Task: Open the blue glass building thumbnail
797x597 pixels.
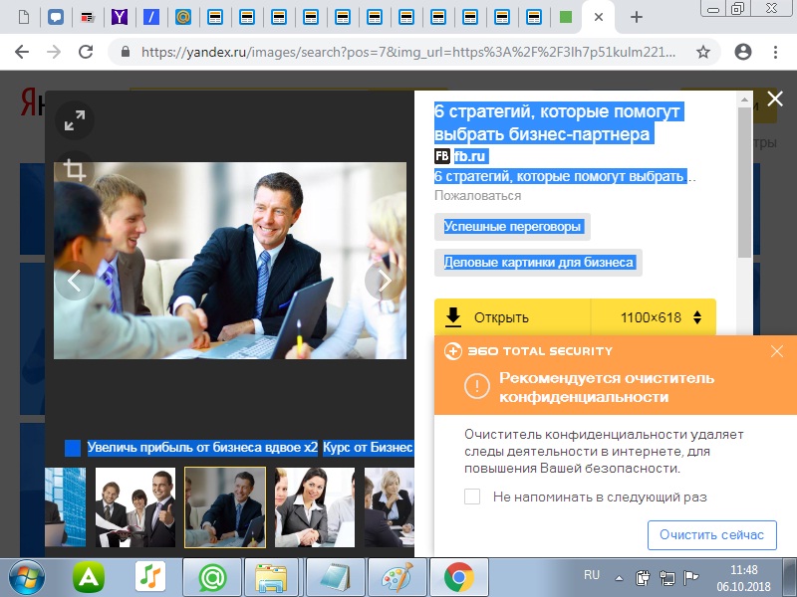Action: [x=65, y=507]
